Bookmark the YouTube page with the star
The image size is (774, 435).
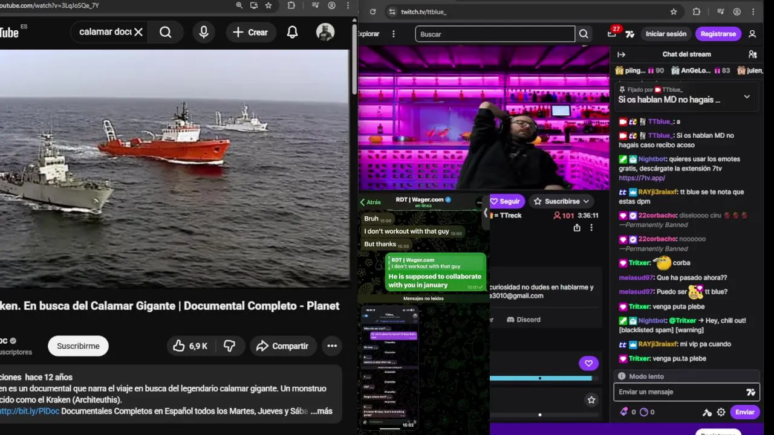(x=268, y=5)
